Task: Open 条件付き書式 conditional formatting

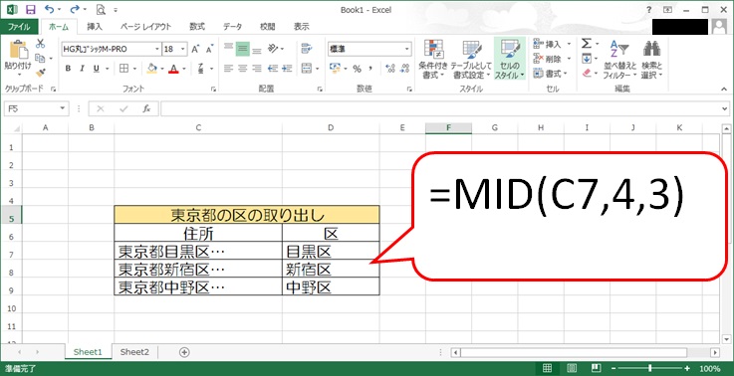Action: pos(433,59)
